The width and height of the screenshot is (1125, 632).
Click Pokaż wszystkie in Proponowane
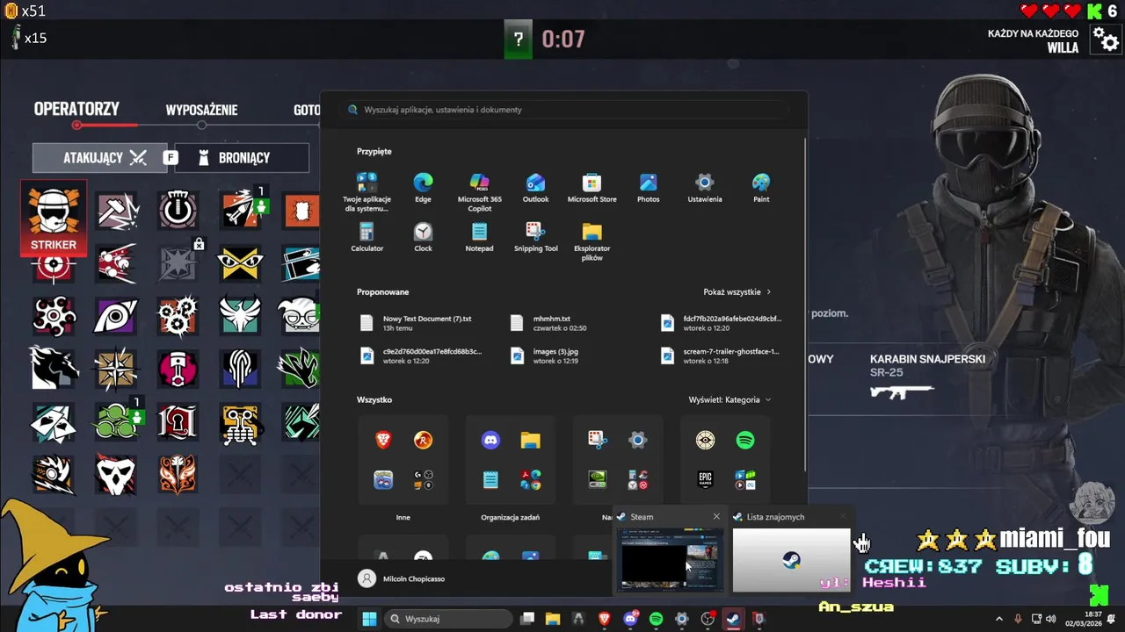coord(737,291)
